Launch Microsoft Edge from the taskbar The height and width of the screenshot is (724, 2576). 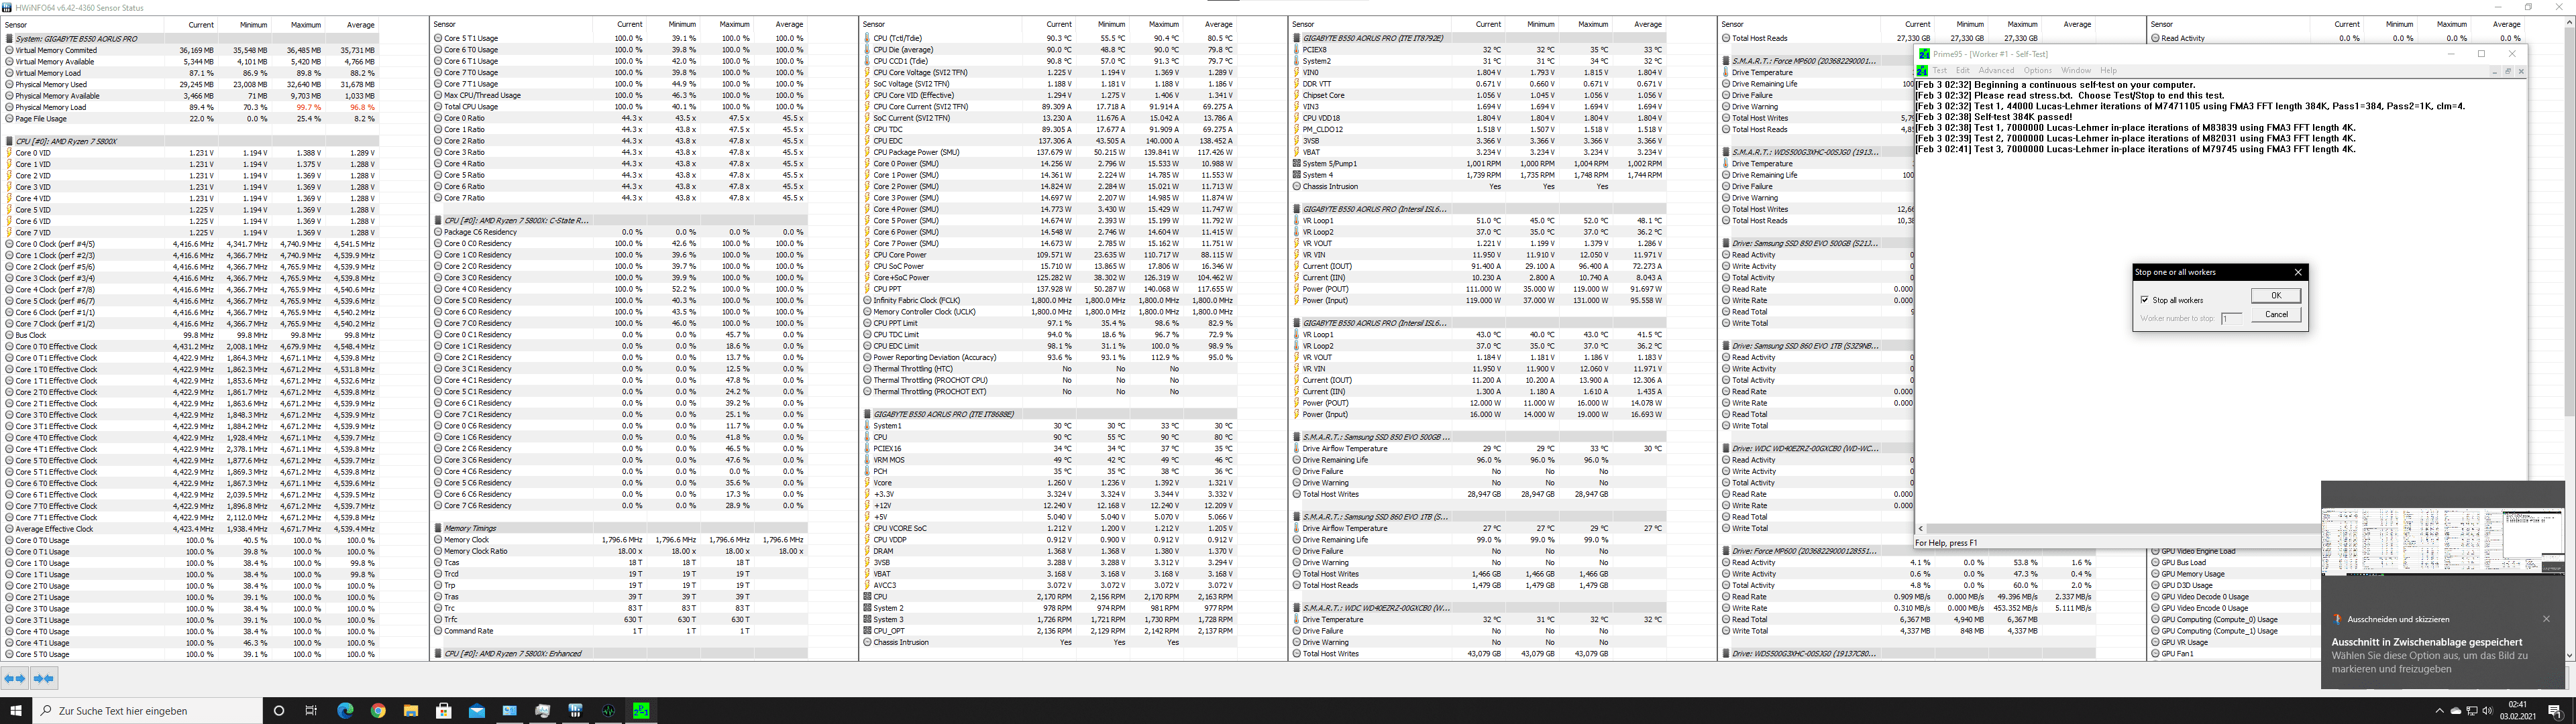click(345, 711)
